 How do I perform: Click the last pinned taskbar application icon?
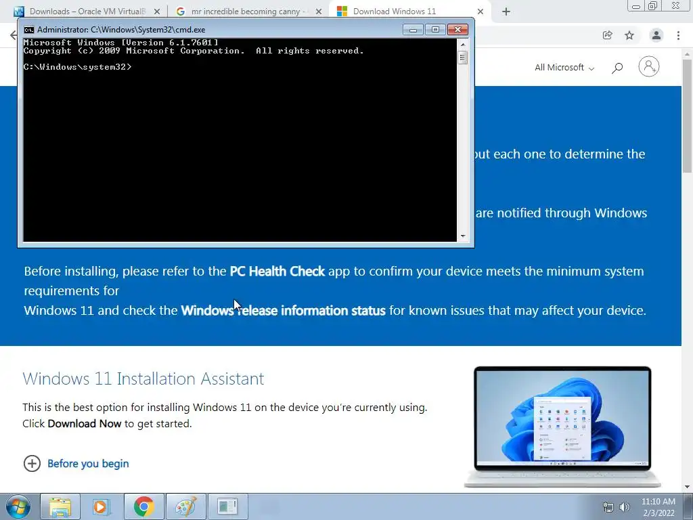(227, 506)
